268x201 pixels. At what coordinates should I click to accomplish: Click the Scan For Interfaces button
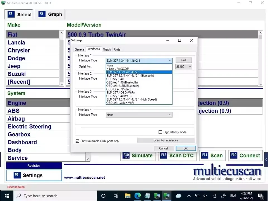pos(166,140)
